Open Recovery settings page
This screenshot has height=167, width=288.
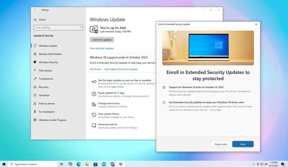click(43, 87)
